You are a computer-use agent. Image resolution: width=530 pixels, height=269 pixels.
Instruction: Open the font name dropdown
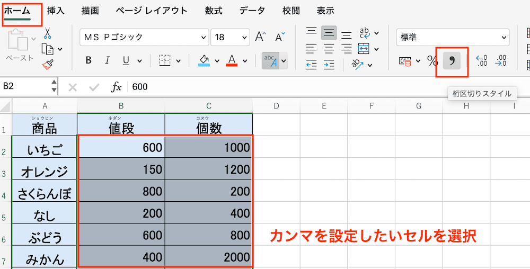[x=204, y=38]
